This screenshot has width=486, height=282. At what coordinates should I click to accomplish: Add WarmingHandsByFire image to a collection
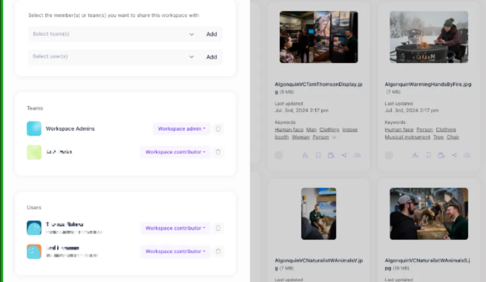441,155
